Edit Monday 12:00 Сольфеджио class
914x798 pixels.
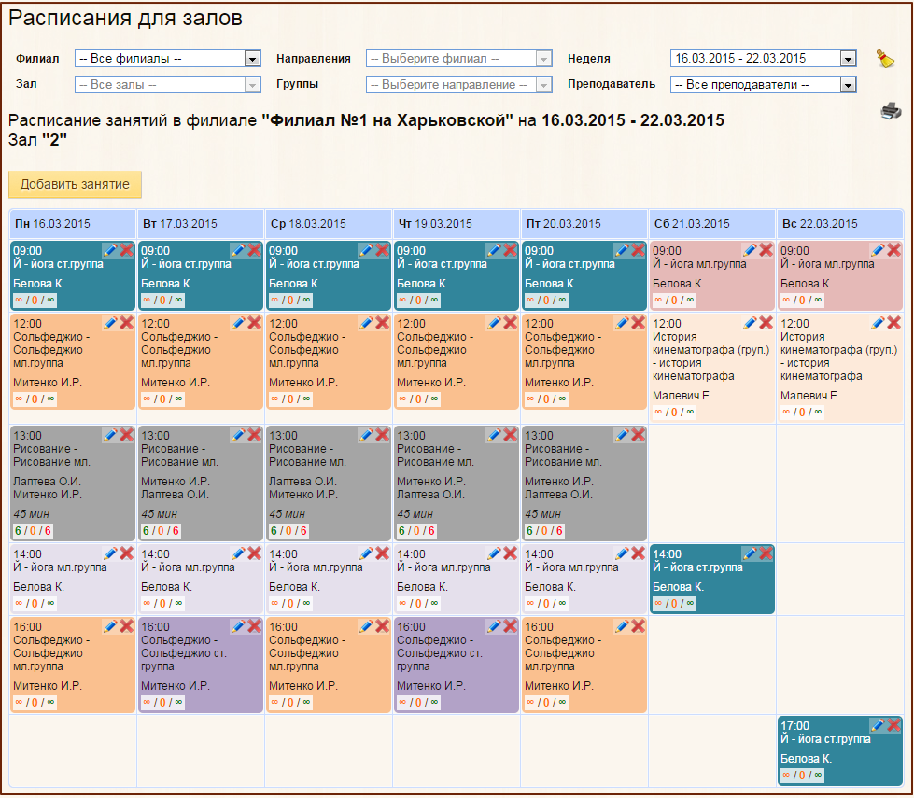coord(110,323)
